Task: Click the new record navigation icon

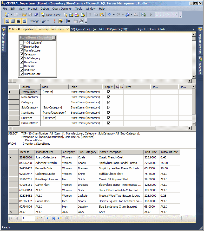Action: click(60, 218)
